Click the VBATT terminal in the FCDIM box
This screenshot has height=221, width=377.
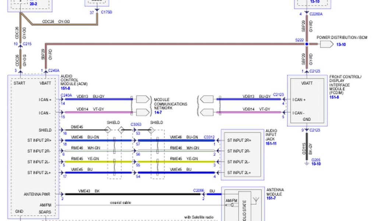pos(307,83)
